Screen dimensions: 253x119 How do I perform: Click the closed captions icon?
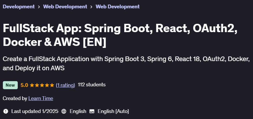click(x=92, y=111)
